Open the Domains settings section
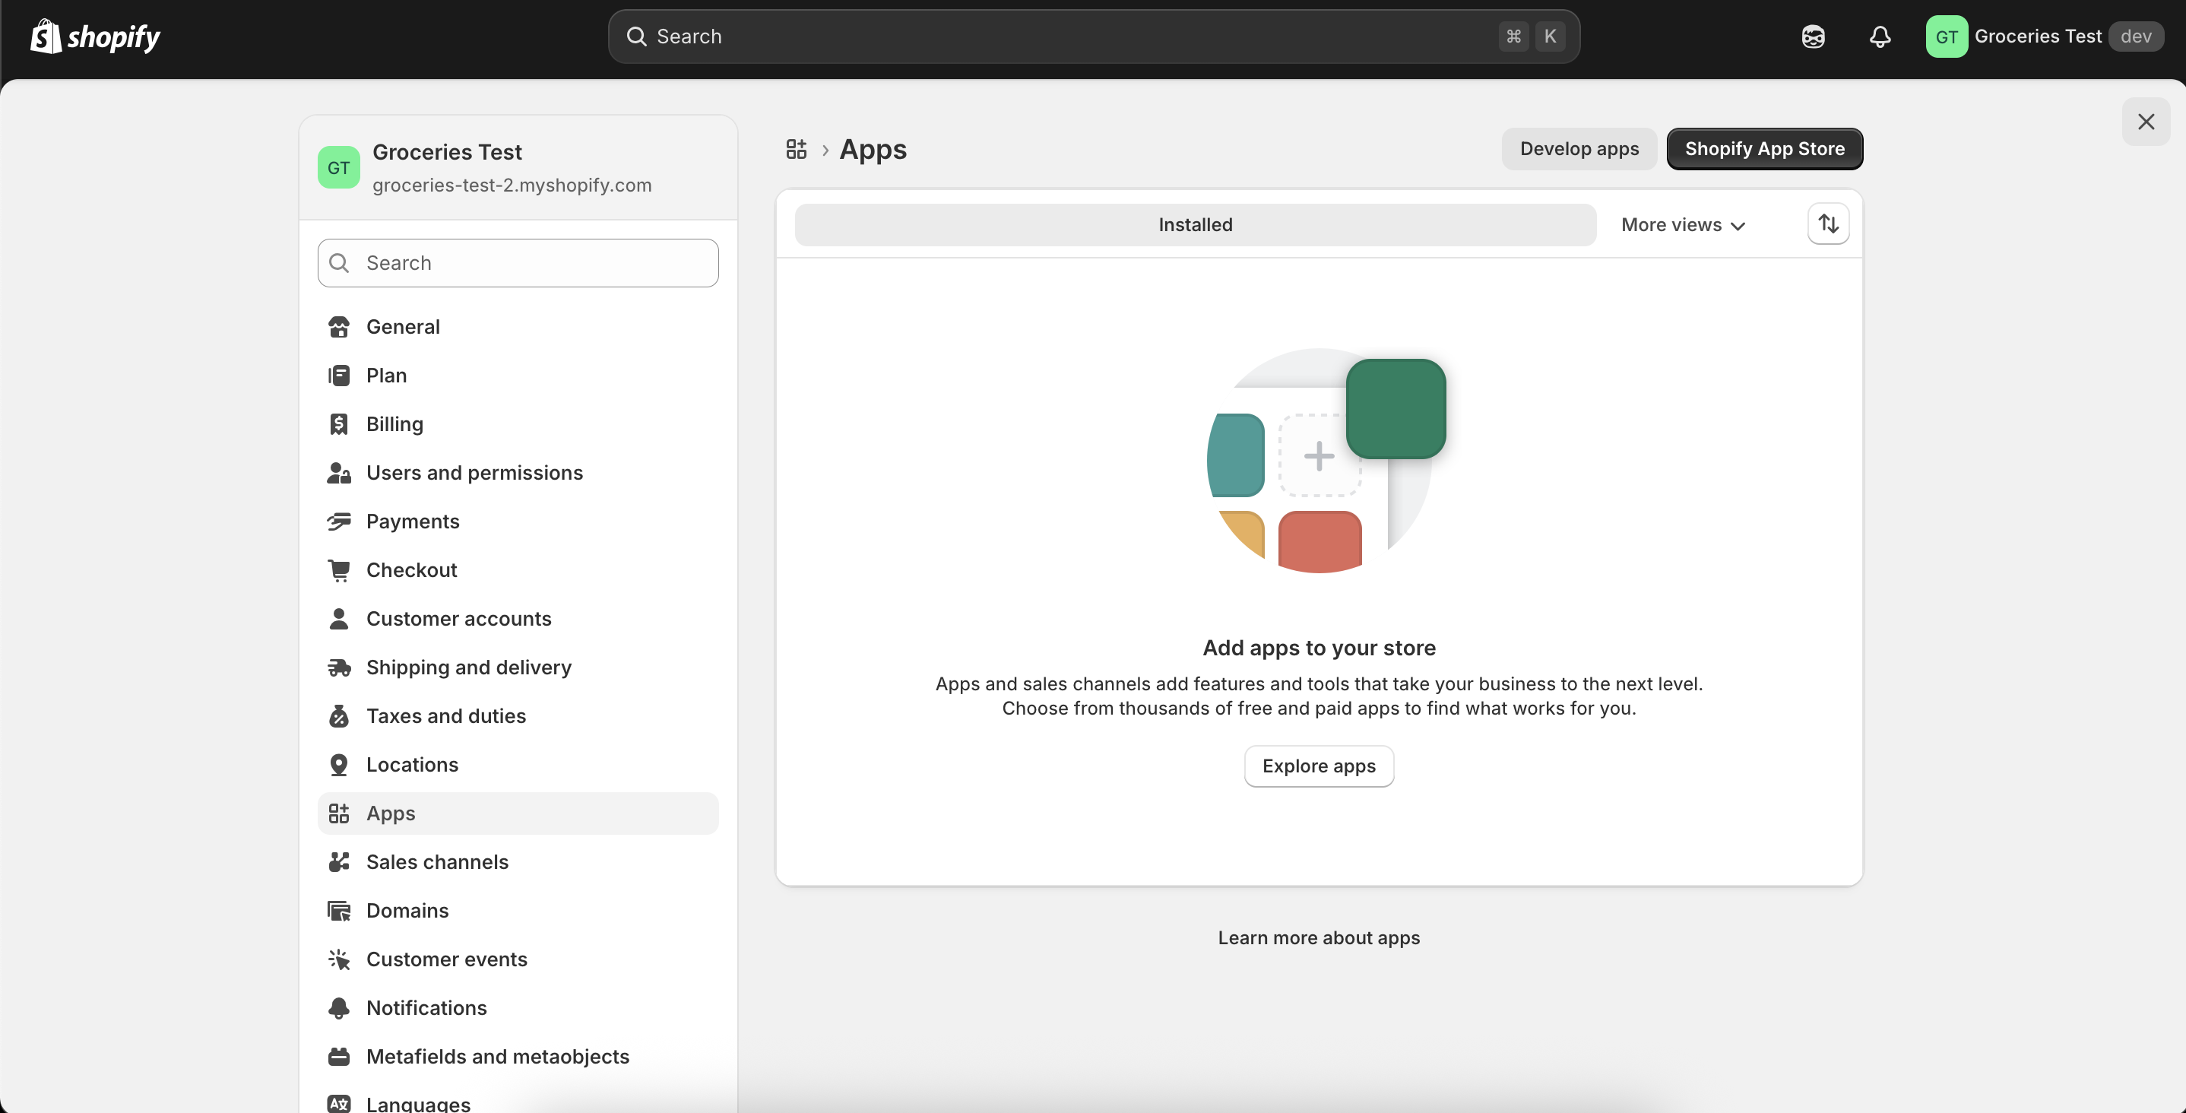Image resolution: width=2186 pixels, height=1113 pixels. (407, 910)
